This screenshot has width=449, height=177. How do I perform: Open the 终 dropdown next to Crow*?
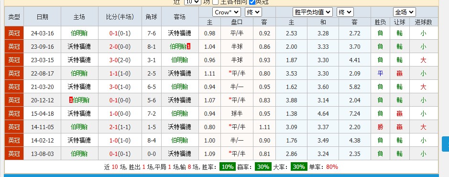[253, 12]
